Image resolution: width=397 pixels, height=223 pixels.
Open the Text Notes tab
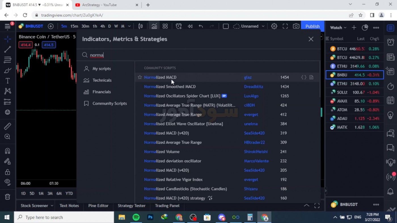[69, 206]
